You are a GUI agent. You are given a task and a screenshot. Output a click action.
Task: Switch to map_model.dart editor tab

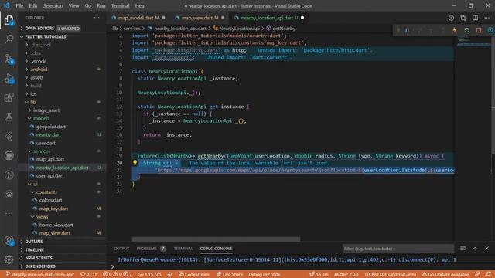(x=138, y=18)
